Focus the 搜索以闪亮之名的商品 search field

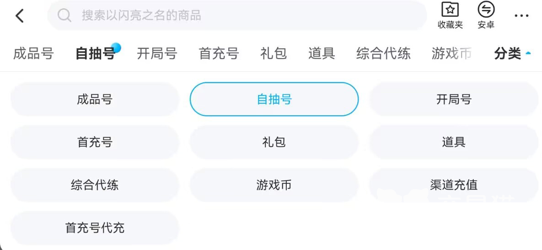coord(238,16)
